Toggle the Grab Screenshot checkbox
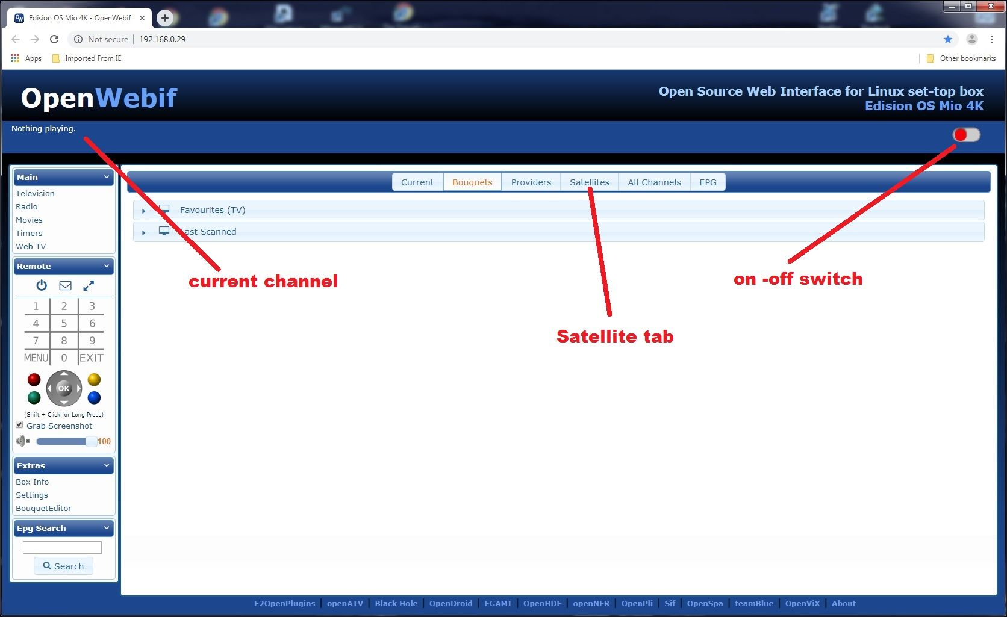 [x=19, y=425]
